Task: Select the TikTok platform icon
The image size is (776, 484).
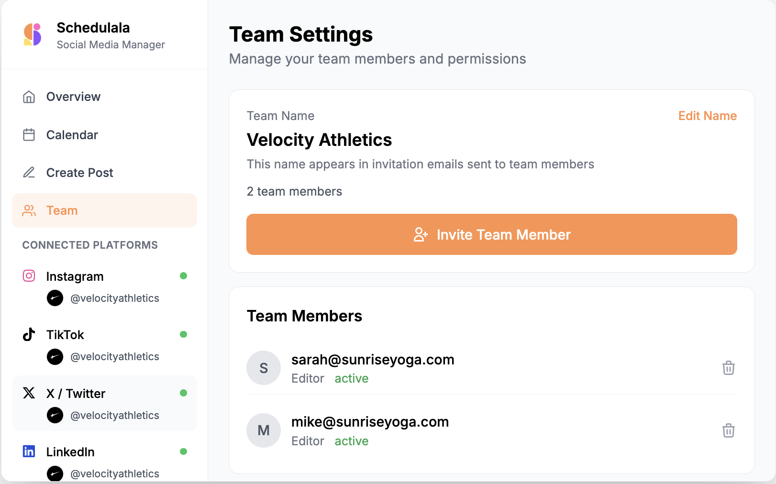Action: tap(29, 334)
